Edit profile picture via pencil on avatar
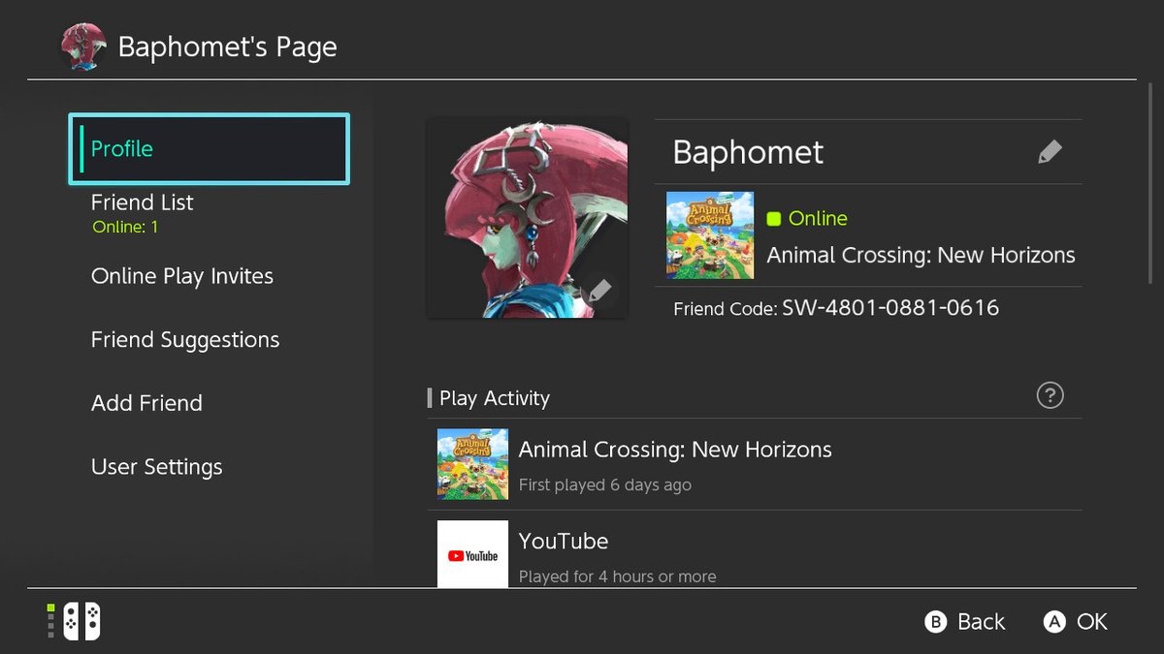The width and height of the screenshot is (1164, 654). point(600,290)
